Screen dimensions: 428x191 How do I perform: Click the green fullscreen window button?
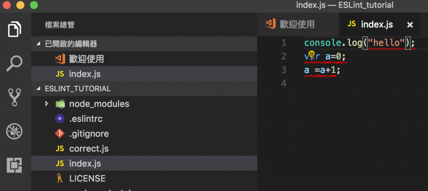(x=34, y=5)
